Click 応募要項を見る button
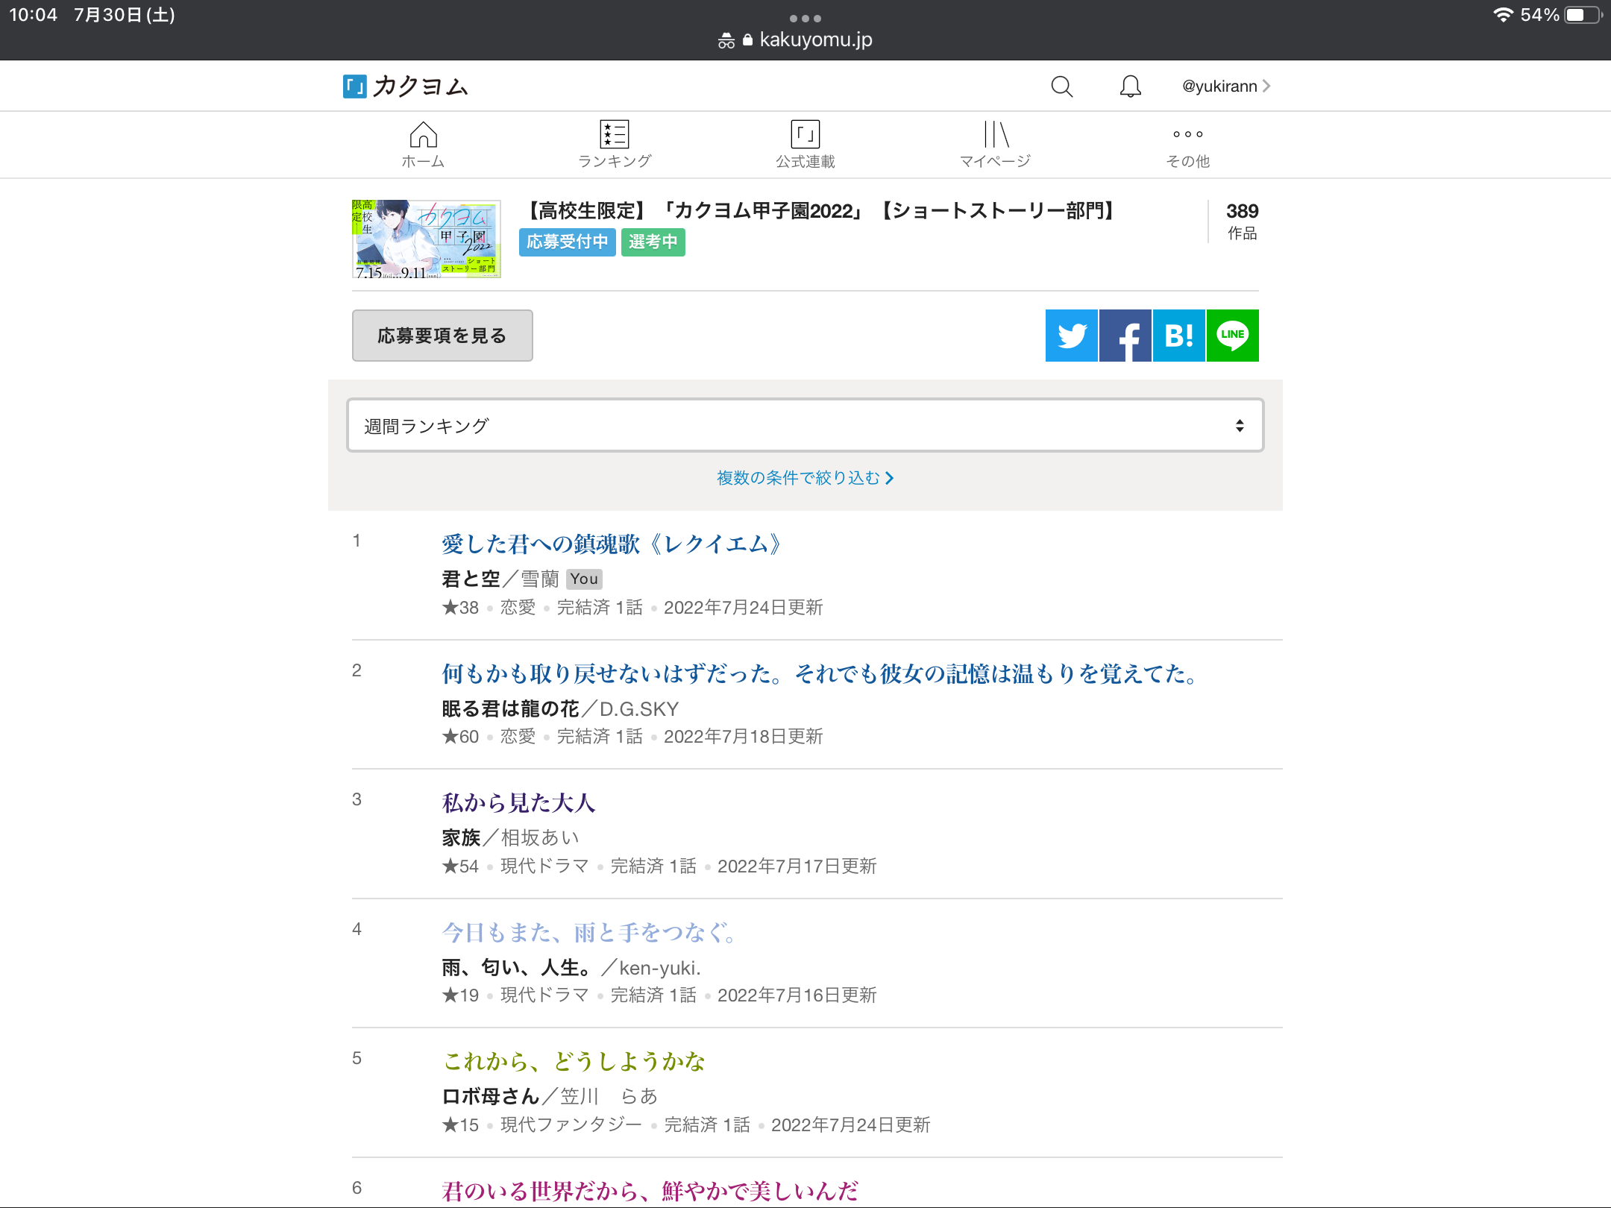 [x=442, y=336]
